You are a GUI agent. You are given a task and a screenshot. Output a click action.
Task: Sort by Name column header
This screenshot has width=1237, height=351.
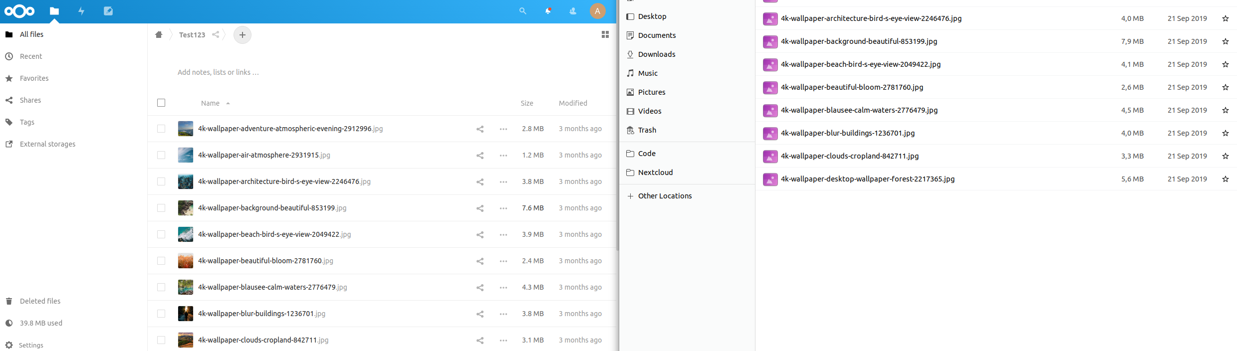pos(210,103)
